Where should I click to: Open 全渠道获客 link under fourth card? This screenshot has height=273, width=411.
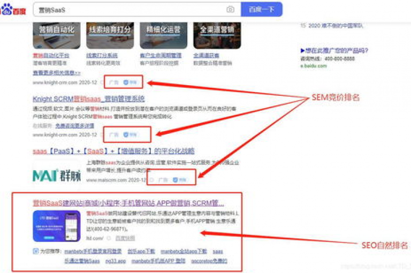206,55
